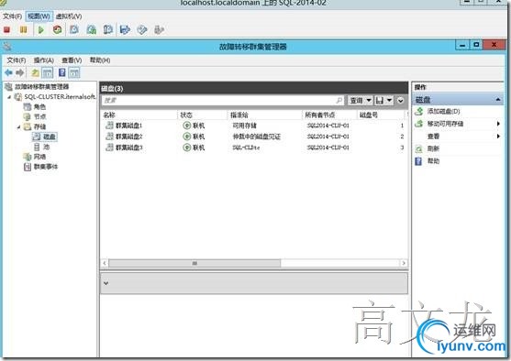Screen dimensions: 511x361
Task: Open the 移动可用存储 submenu arrow
Action: tap(498, 124)
